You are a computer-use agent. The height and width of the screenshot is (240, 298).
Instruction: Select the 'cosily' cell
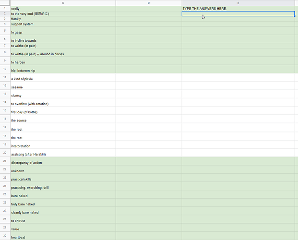(63, 9)
